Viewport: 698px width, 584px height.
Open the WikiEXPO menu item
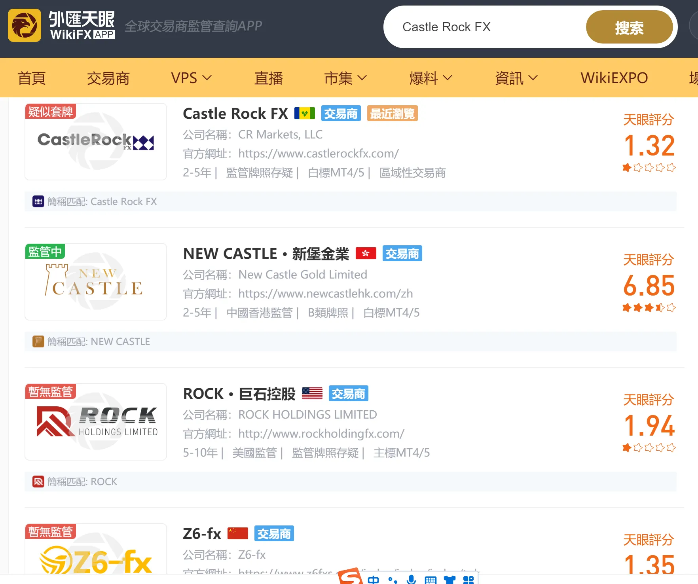pos(614,78)
